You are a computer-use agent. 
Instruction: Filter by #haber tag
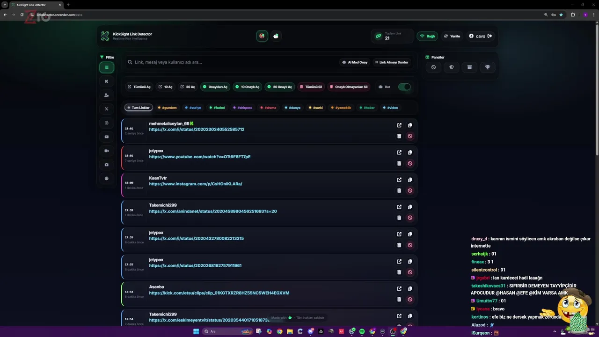(367, 108)
